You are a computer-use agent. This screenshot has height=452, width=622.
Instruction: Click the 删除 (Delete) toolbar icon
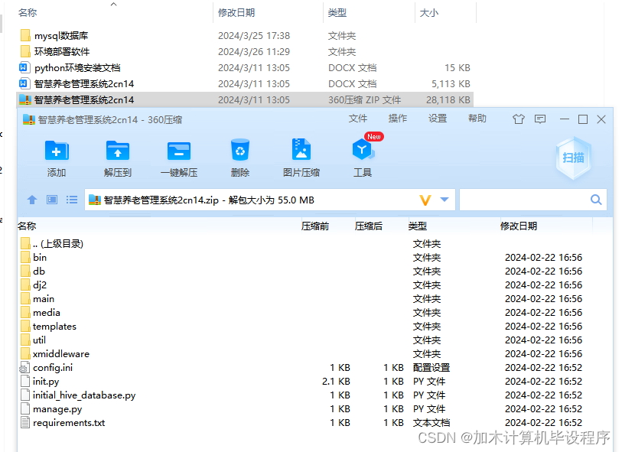point(239,155)
